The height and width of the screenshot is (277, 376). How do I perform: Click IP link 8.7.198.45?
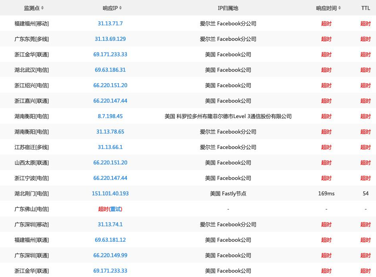coord(110,117)
